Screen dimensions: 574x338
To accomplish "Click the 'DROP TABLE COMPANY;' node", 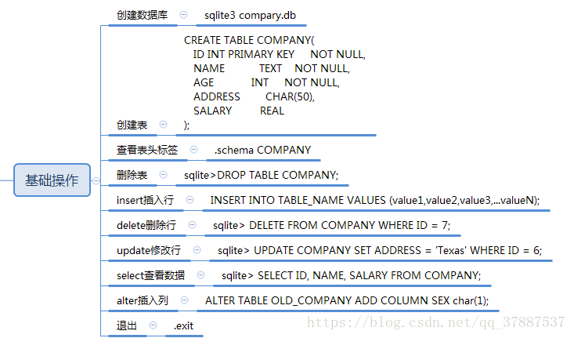I will 261,175.
